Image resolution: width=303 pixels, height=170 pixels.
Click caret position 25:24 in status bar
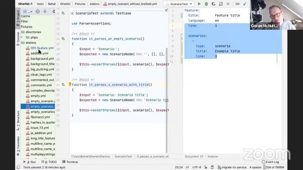pyautogui.click(x=178, y=167)
